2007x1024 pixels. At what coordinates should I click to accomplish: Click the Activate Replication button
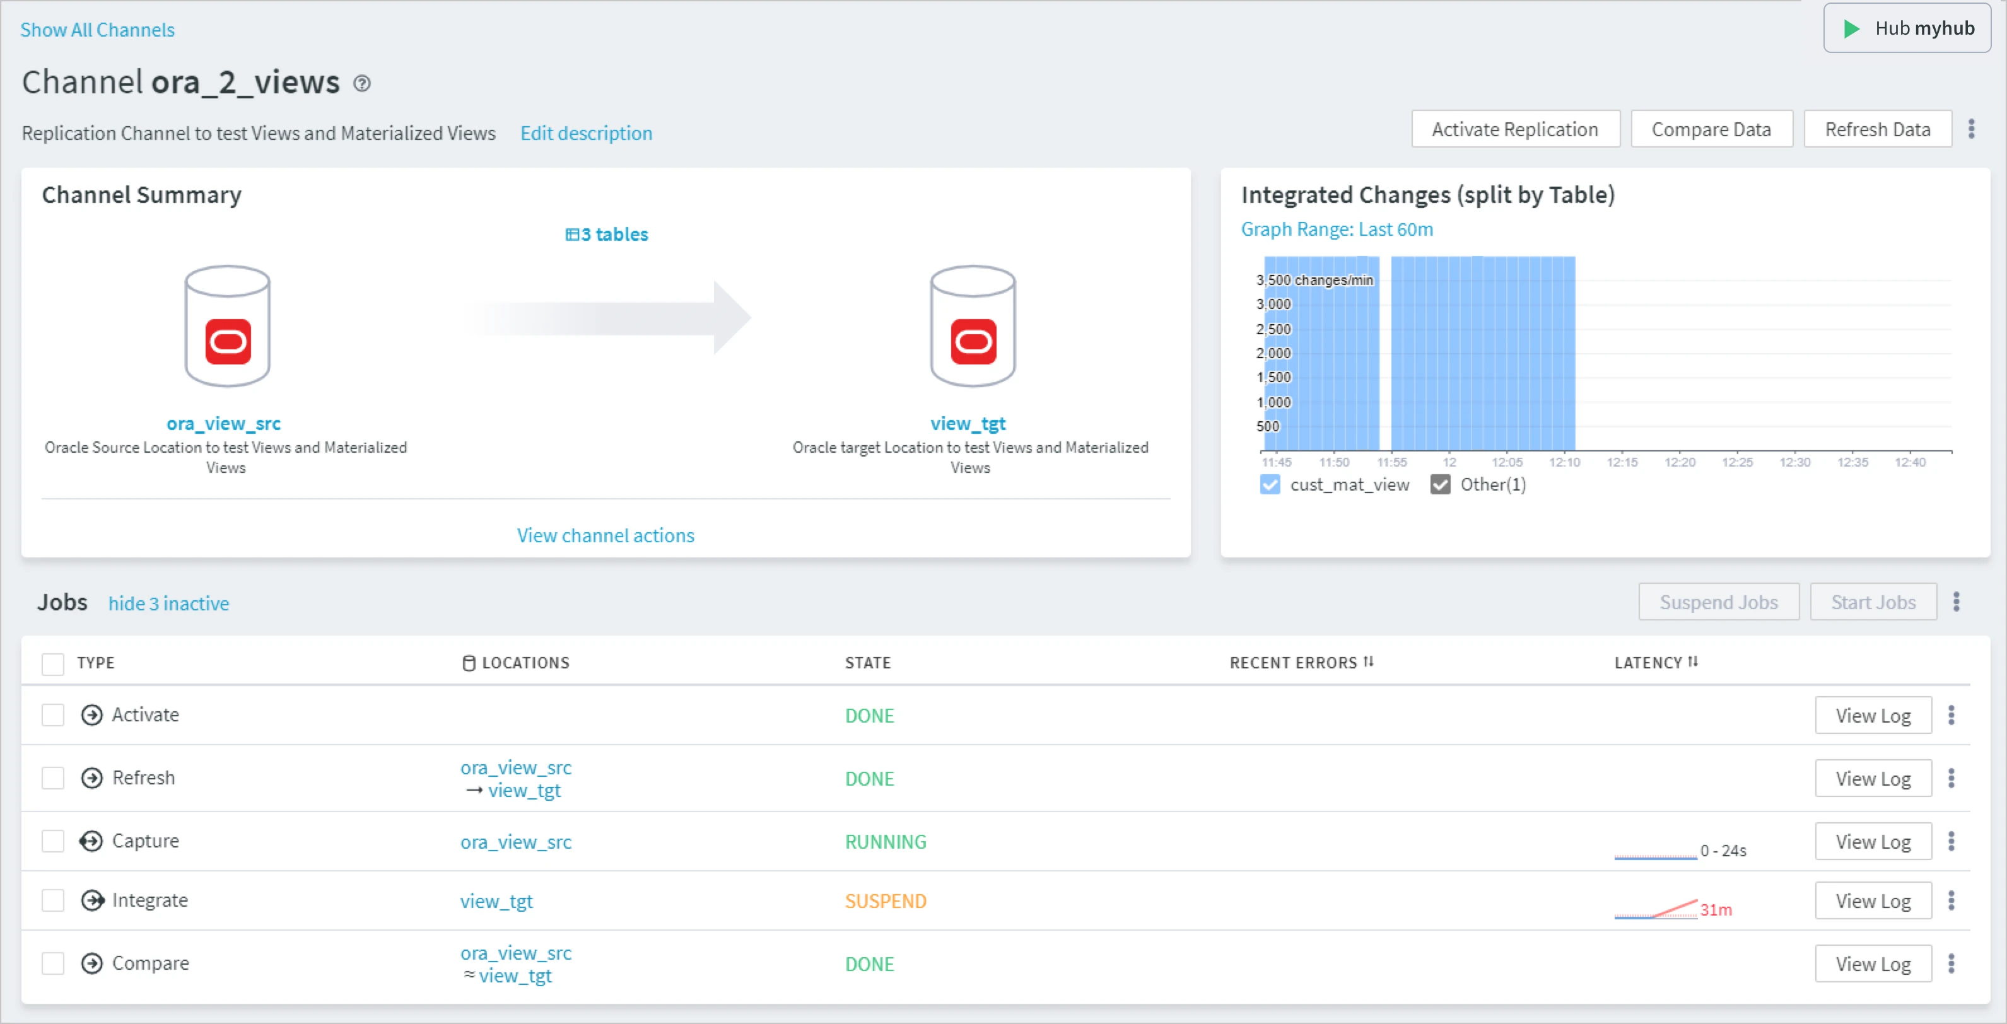[1514, 129]
